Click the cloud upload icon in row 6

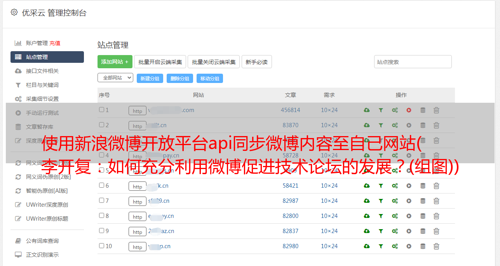367,186
